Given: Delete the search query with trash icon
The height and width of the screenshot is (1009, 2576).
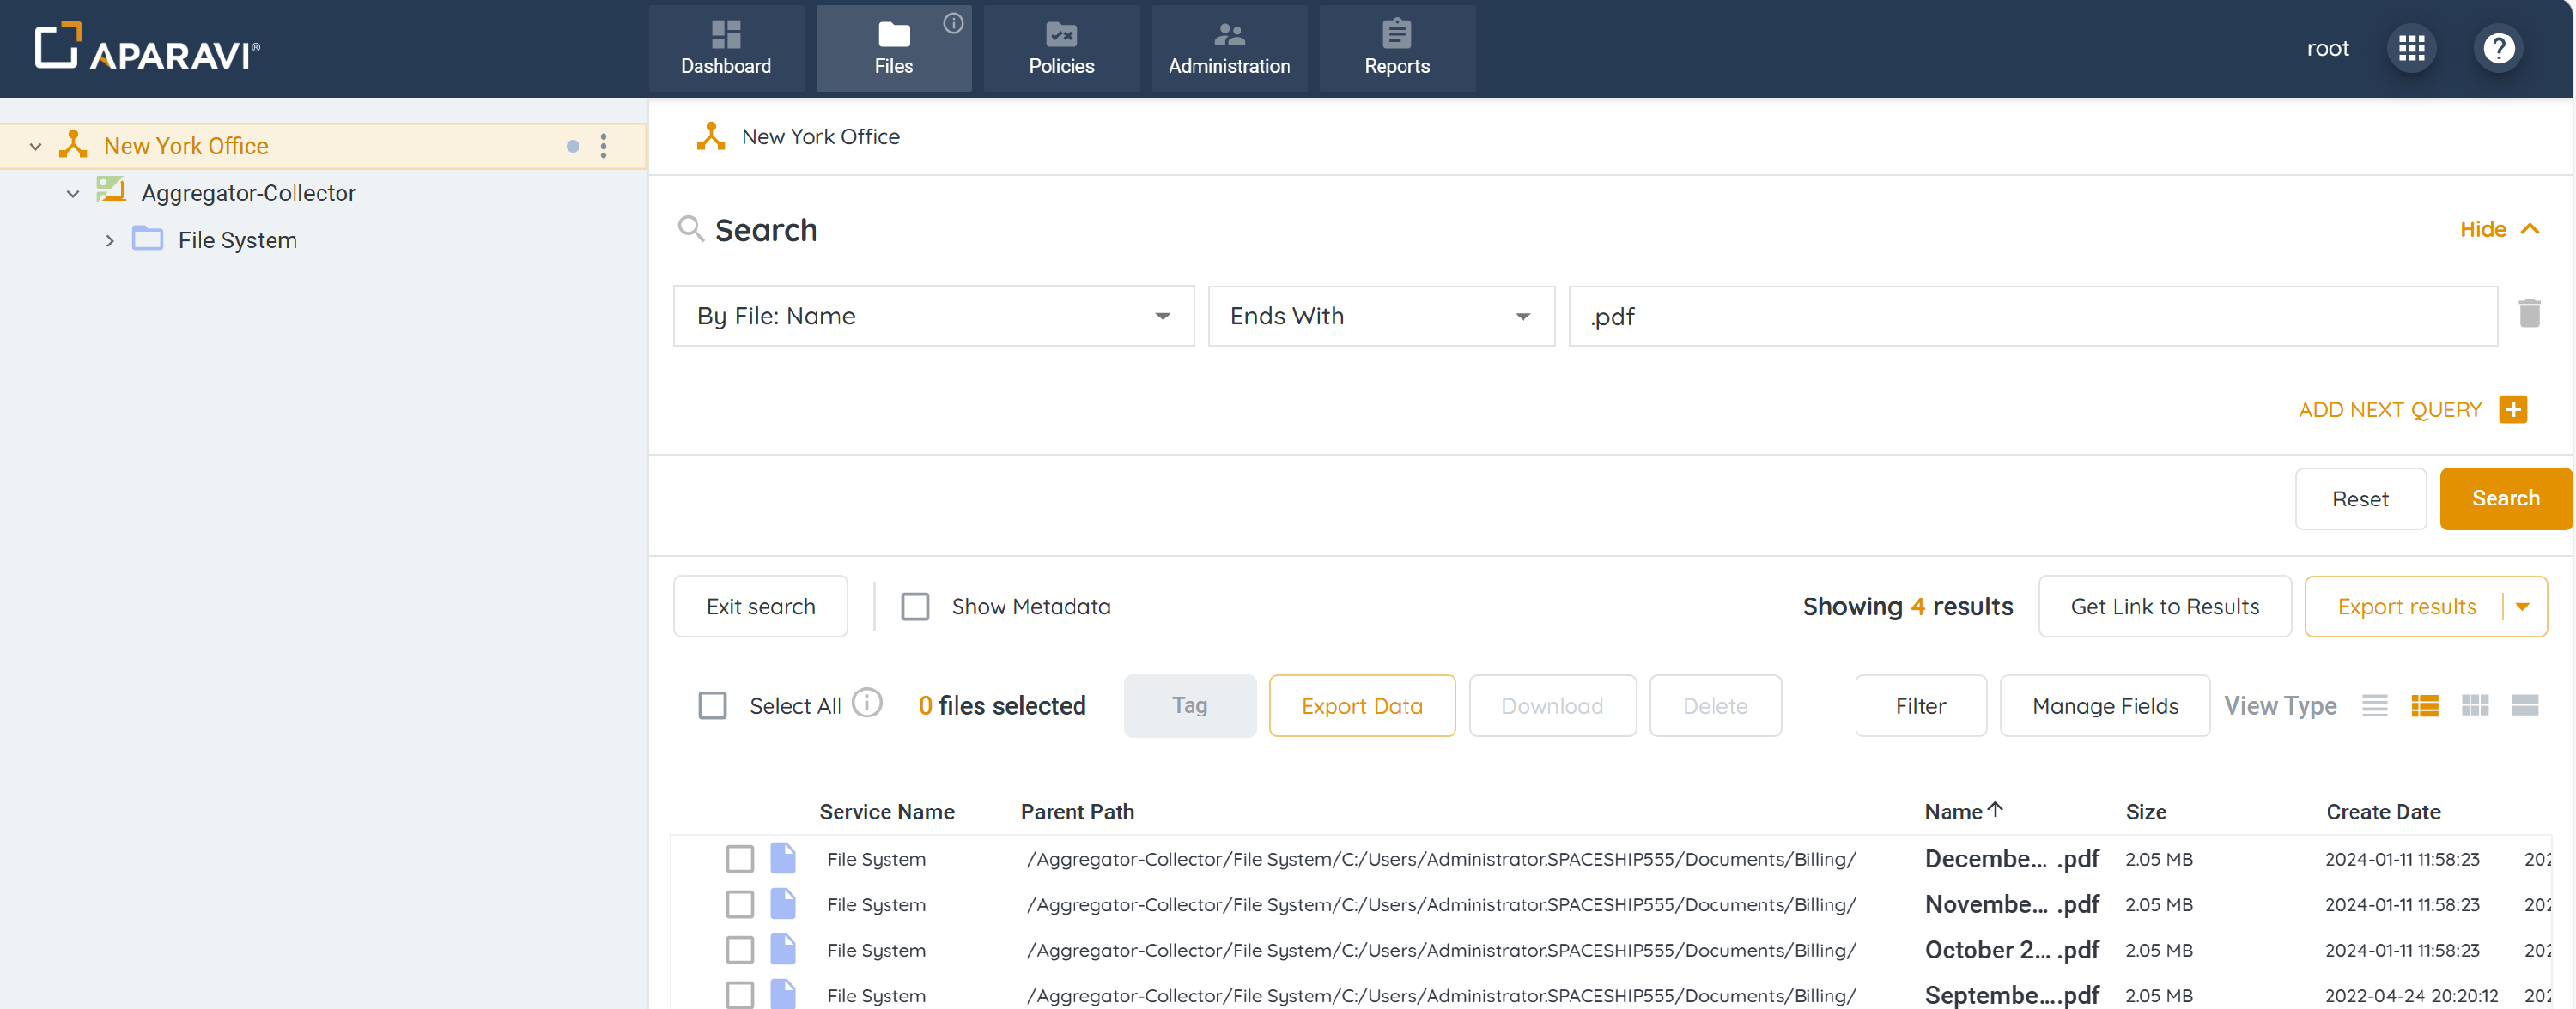Looking at the screenshot, I should 2529,315.
